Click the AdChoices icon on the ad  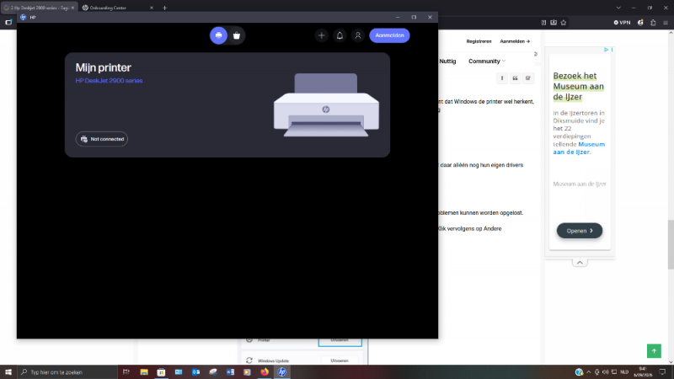[x=606, y=50]
